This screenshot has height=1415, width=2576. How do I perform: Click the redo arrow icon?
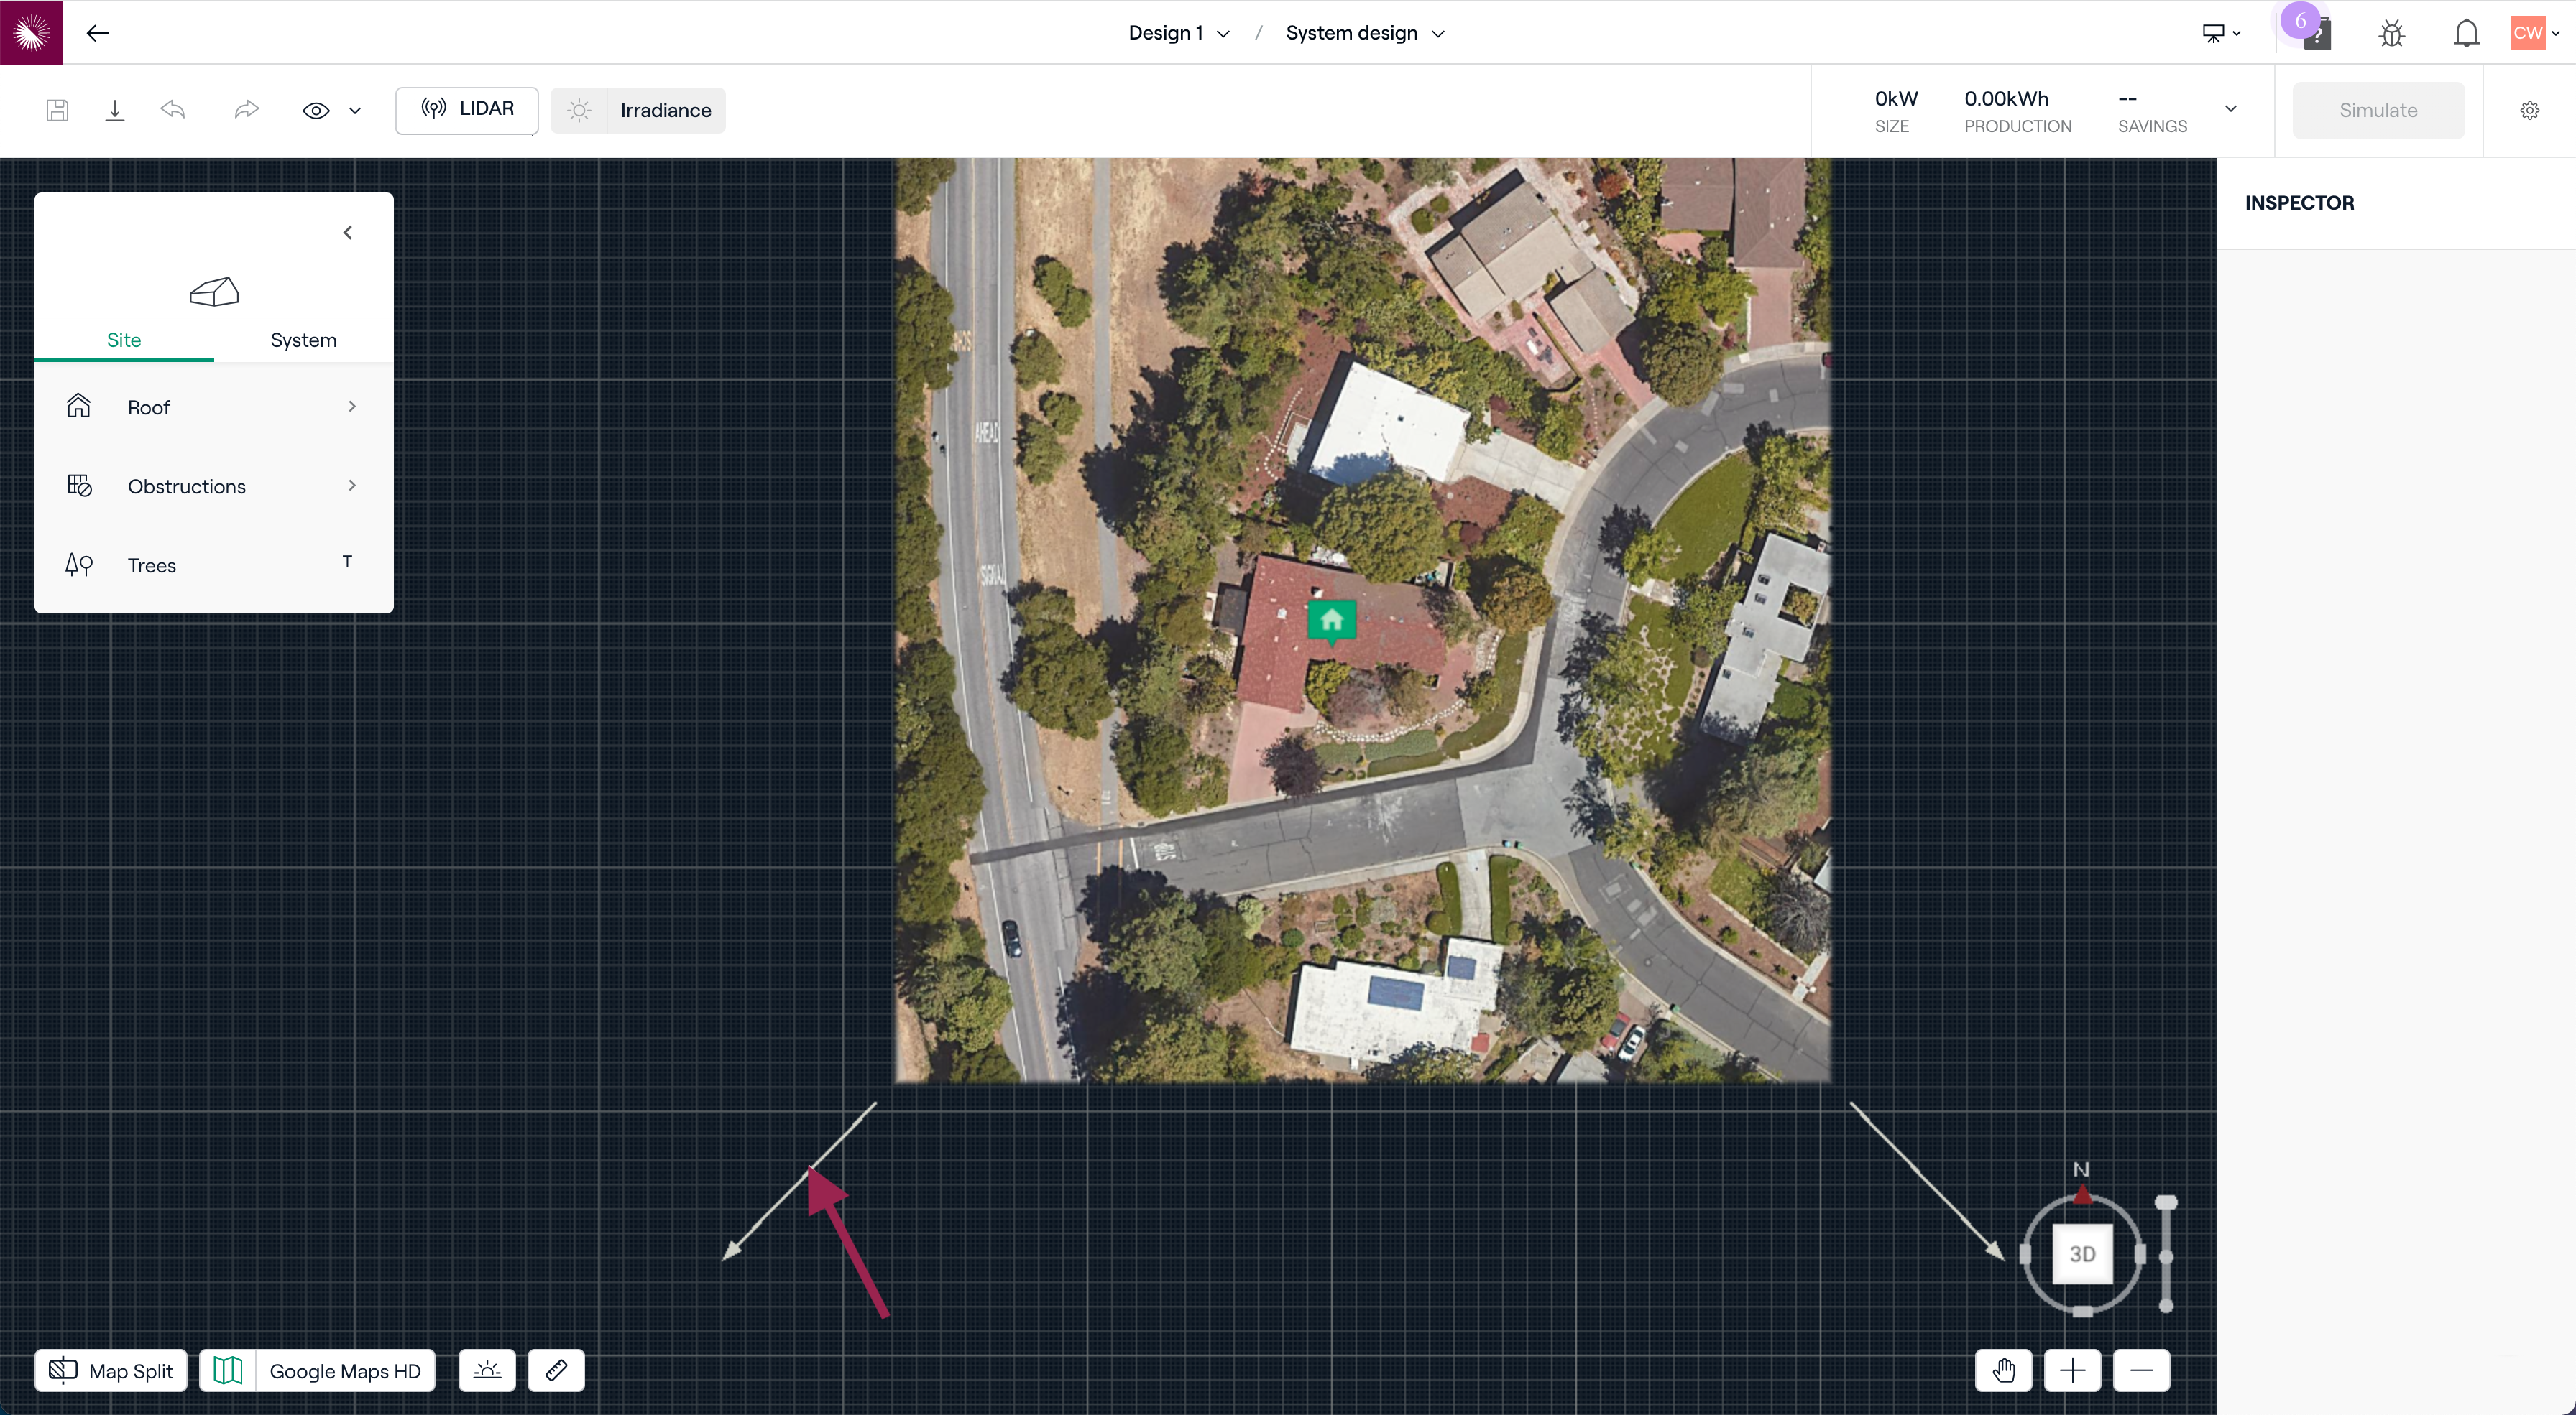click(x=246, y=110)
